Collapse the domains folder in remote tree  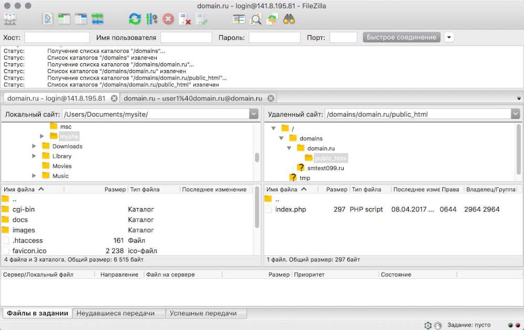click(x=281, y=139)
